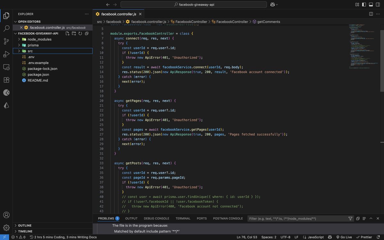Collapse all folders in explorer
Viewport: 384px width, 240px height.
click(x=86, y=33)
